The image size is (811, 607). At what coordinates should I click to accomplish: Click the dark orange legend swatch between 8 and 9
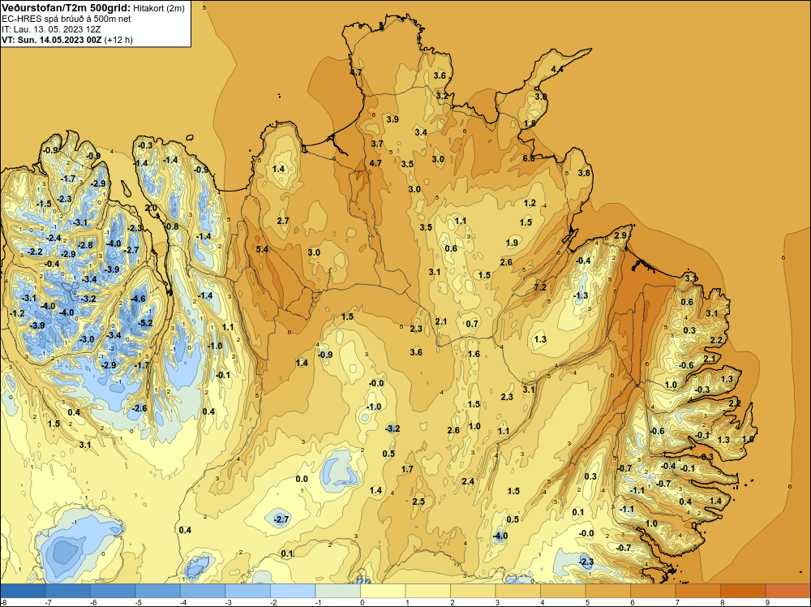pos(743,591)
